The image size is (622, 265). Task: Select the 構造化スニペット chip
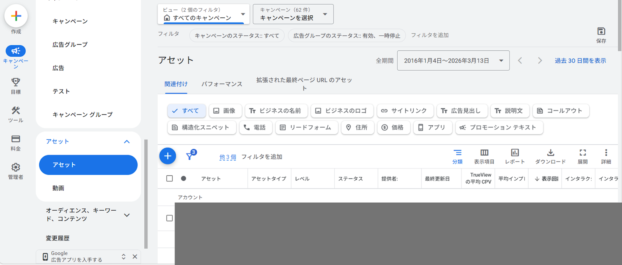point(202,127)
